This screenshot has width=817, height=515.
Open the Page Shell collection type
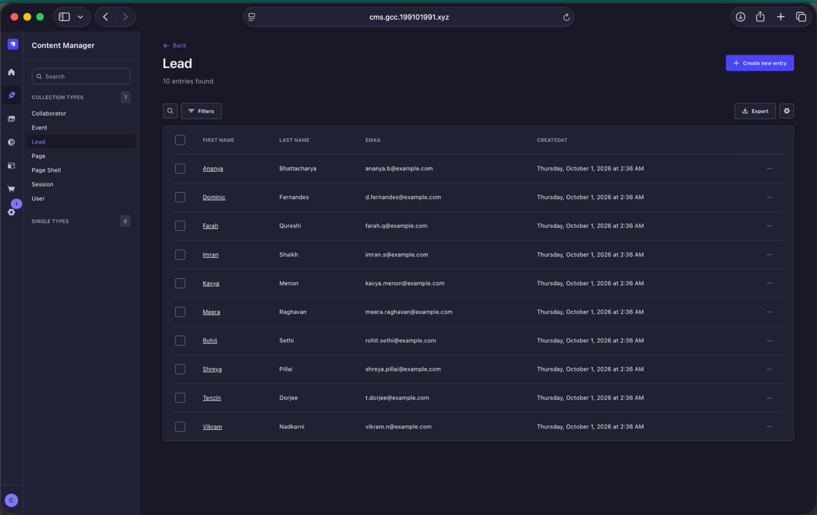(46, 170)
